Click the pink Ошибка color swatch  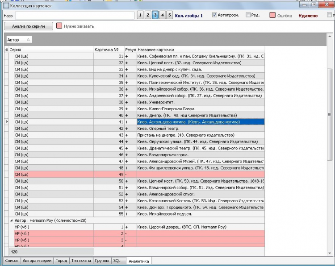272,15
